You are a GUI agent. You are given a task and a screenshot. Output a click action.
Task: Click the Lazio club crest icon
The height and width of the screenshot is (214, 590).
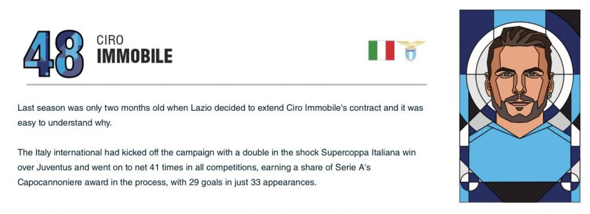click(410, 50)
